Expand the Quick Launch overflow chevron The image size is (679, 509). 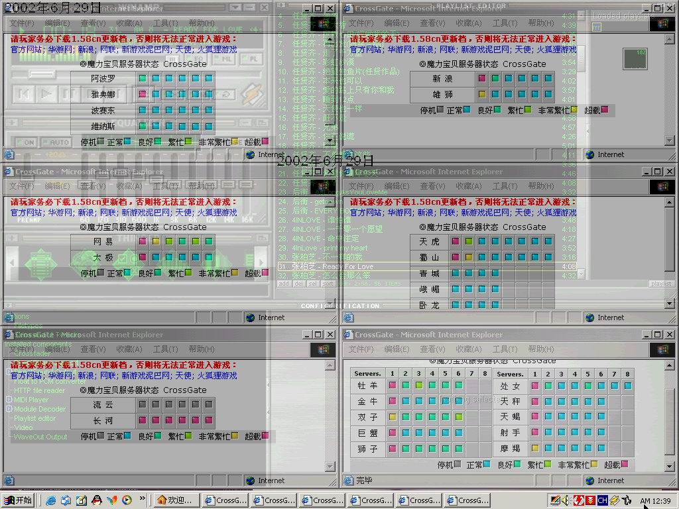tap(143, 499)
